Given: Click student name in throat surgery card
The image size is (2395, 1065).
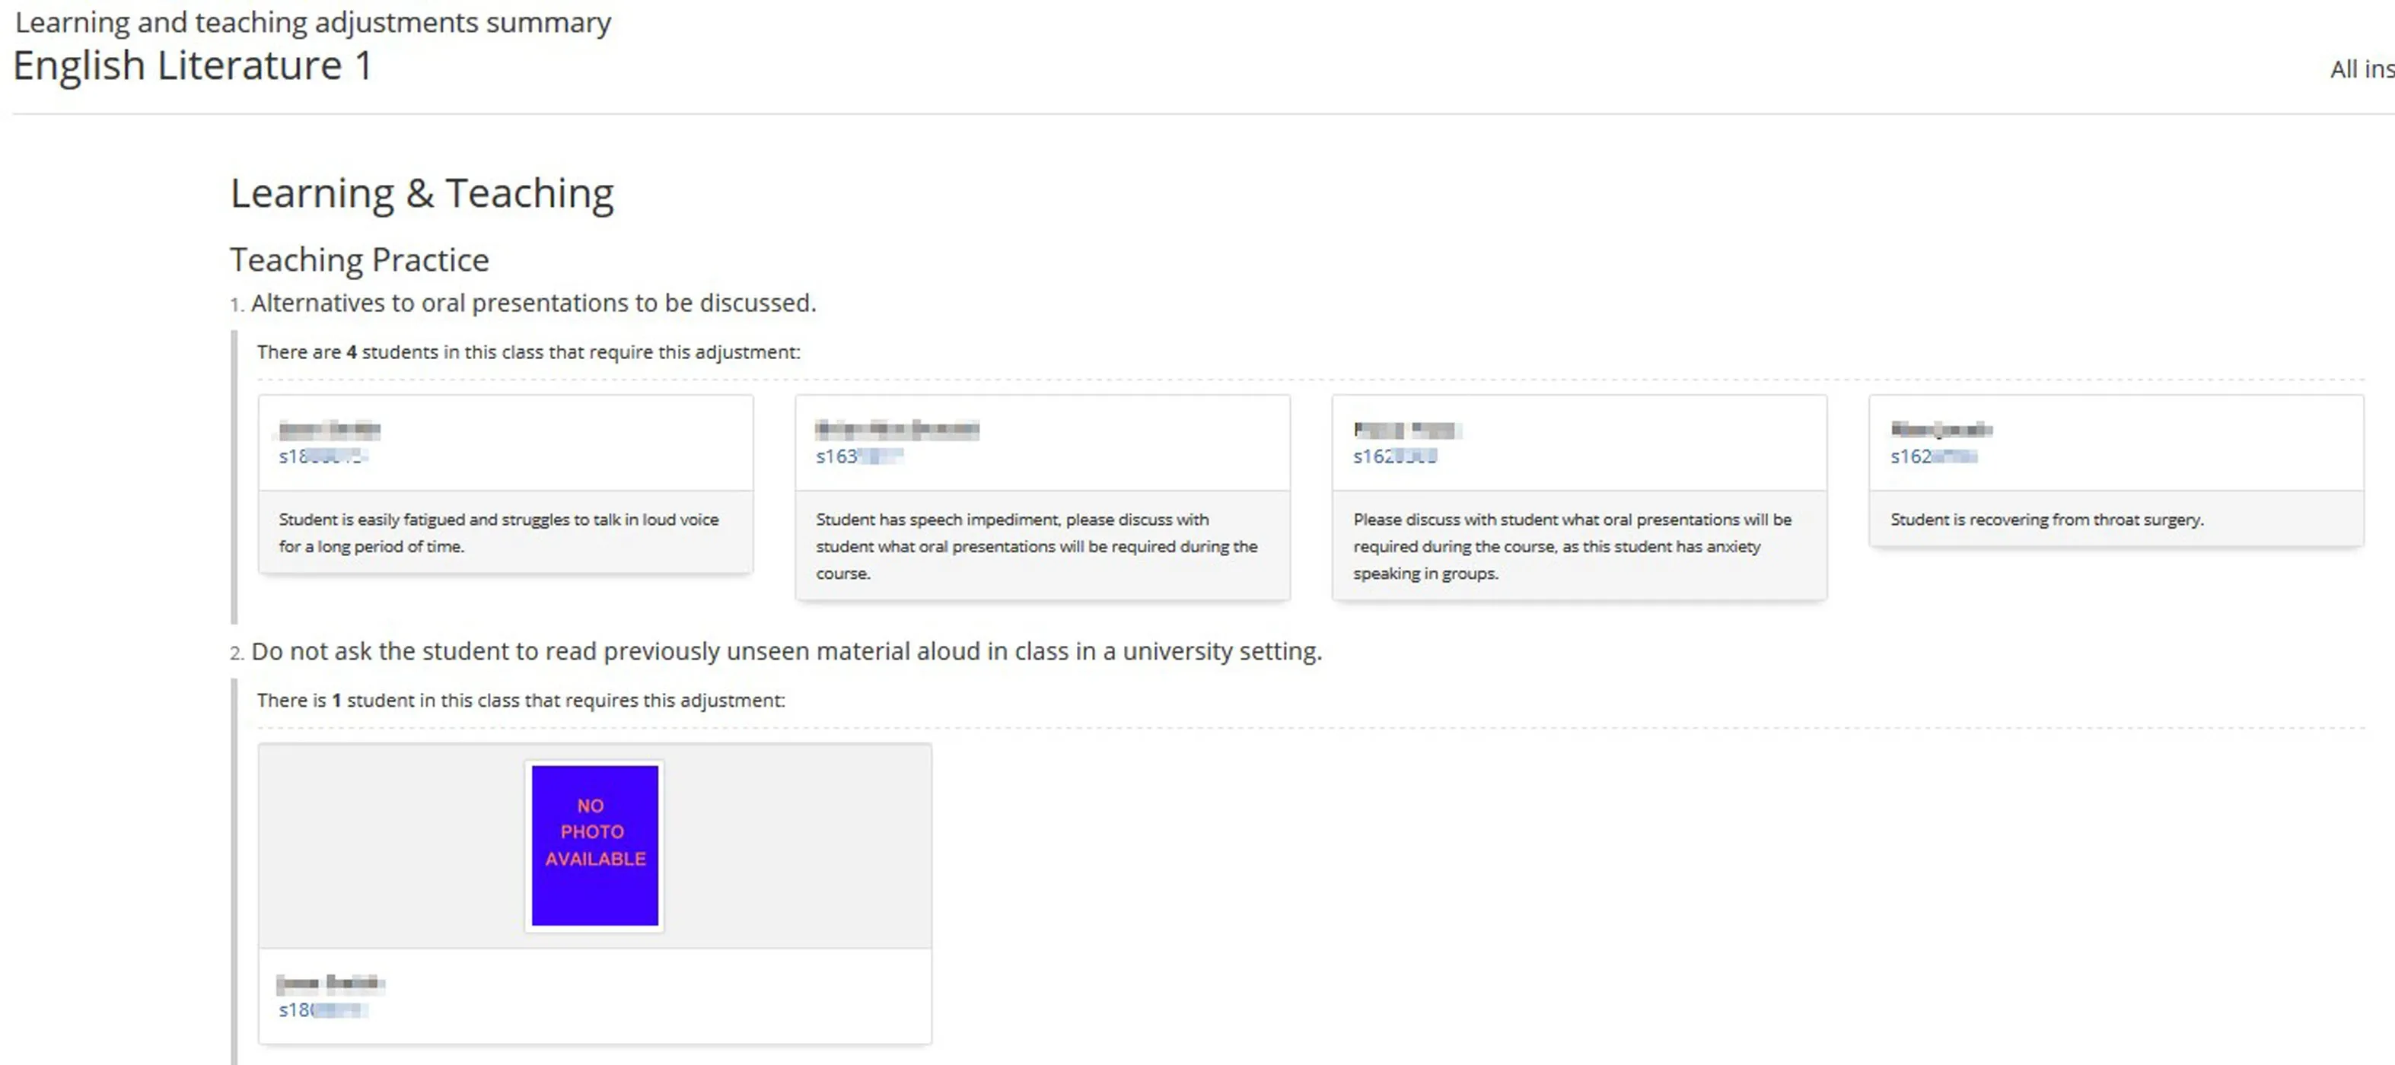Looking at the screenshot, I should tap(1941, 429).
